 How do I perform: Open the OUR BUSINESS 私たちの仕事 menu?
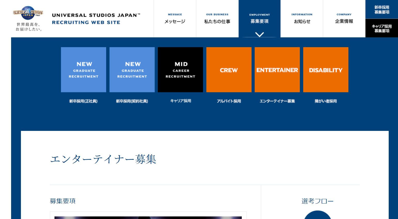[217, 19]
